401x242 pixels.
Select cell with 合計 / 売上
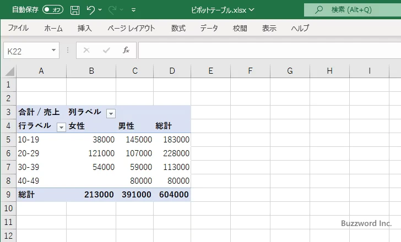click(41, 112)
